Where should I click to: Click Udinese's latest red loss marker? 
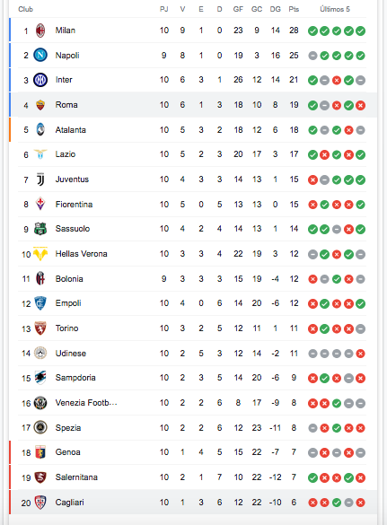point(361,354)
